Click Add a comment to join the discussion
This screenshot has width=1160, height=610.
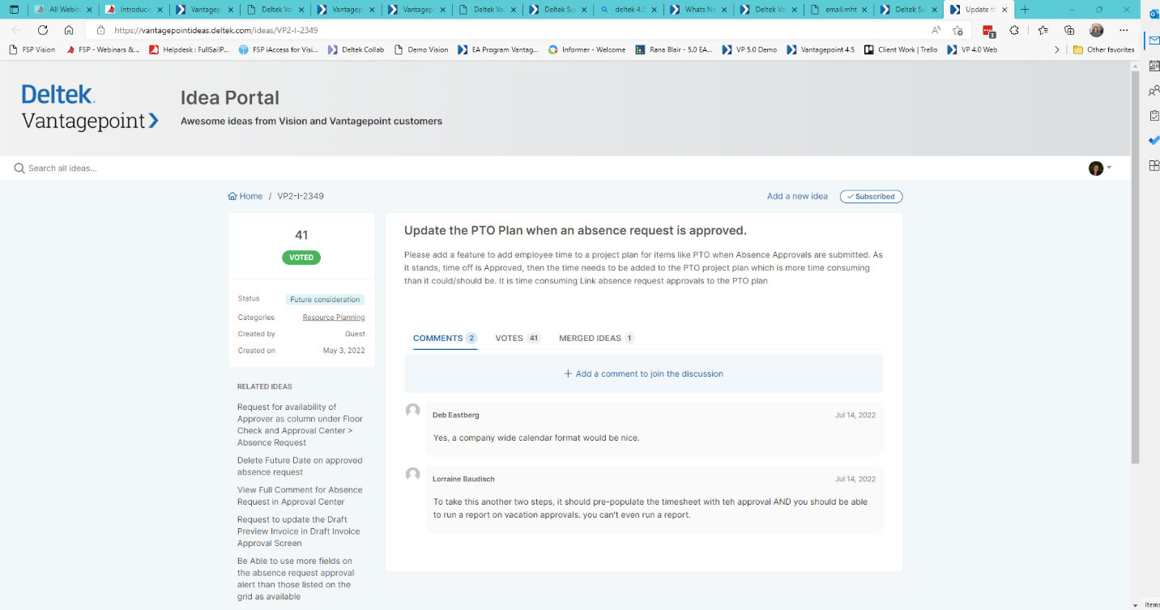tap(643, 373)
